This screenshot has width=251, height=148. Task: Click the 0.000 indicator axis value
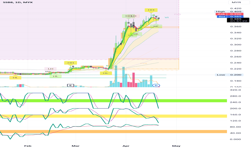(x=235, y=139)
